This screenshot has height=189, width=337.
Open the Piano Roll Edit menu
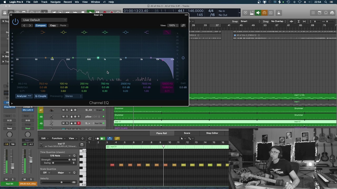tap(45, 138)
